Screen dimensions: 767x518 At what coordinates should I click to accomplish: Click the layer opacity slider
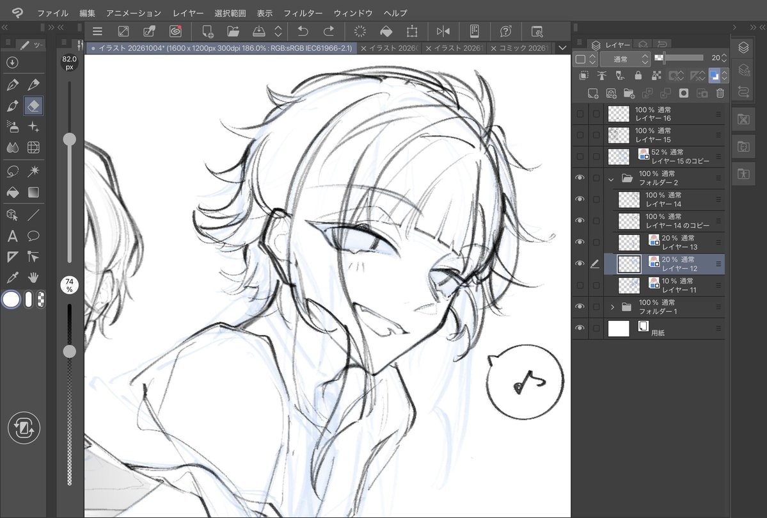(679, 58)
